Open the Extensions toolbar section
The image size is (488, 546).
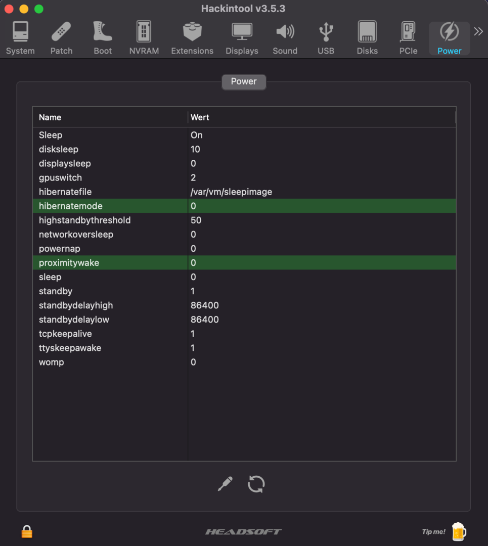(192, 38)
